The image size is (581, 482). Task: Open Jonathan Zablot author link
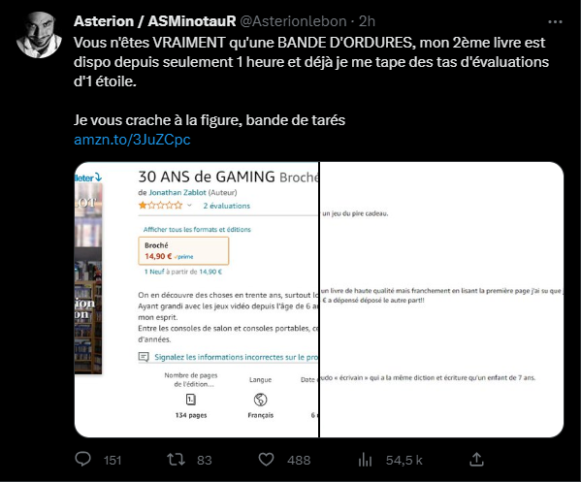178,192
